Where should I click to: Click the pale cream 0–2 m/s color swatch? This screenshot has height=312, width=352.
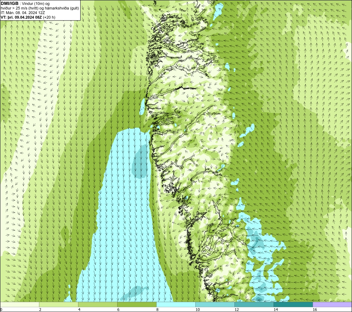20,304
